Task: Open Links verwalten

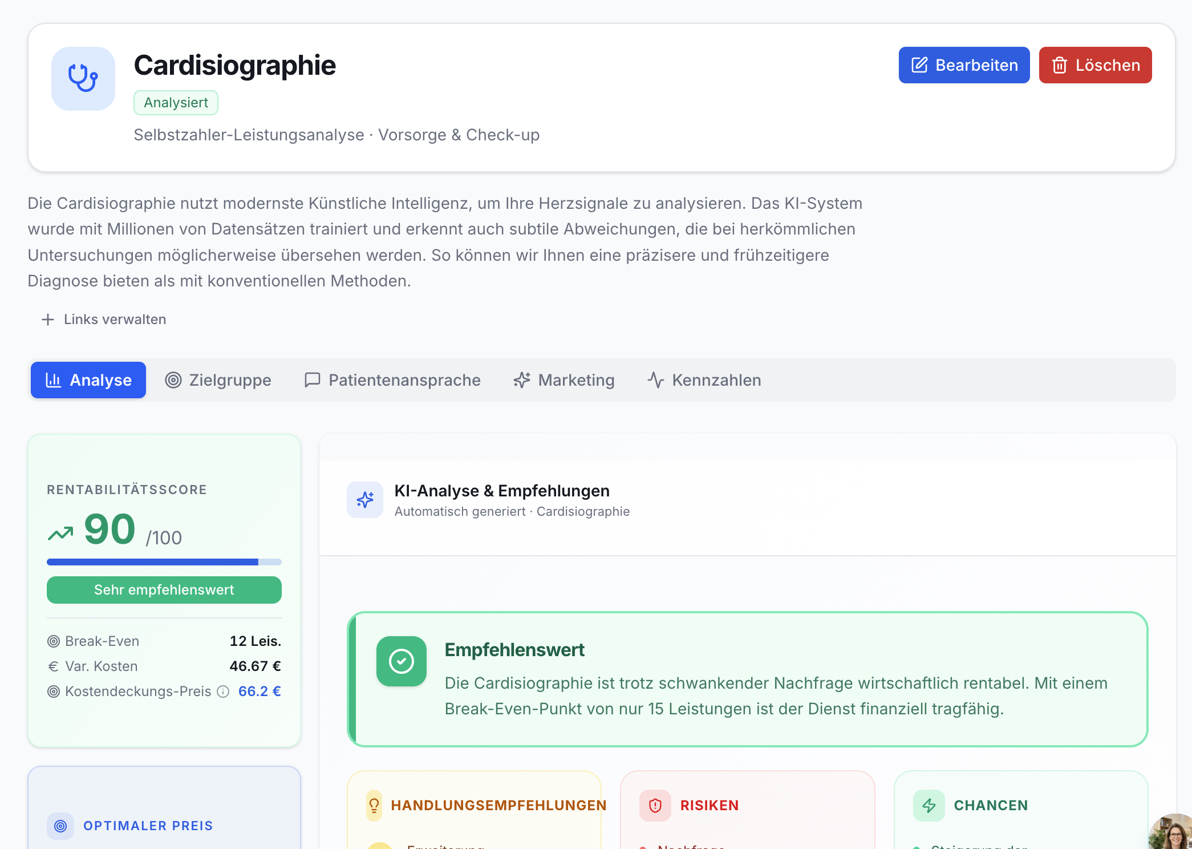Action: pyautogui.click(x=103, y=320)
